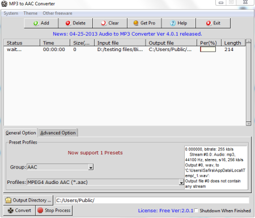255x218 pixels.
Task: Enable Shutdown When Finished checkbox
Action: 196,211
